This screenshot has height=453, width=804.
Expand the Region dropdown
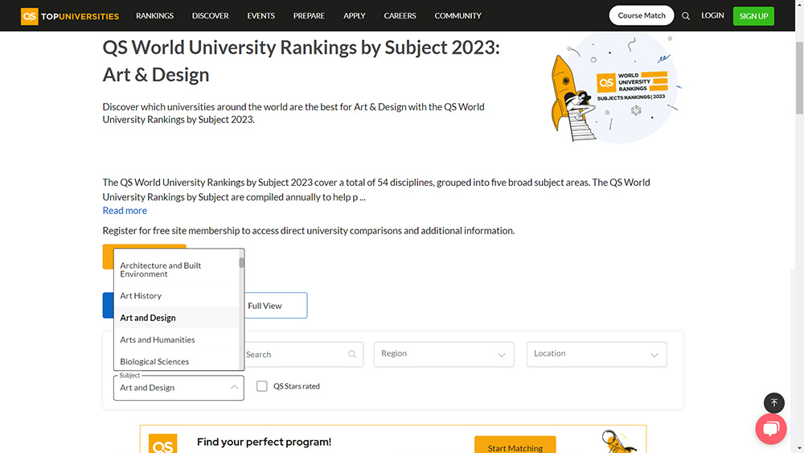point(444,354)
